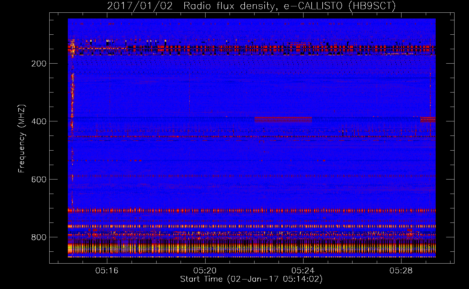469x289 pixels.
Task: Click the bright yellow interference band below 800 MHz
Action: [x=252, y=248]
